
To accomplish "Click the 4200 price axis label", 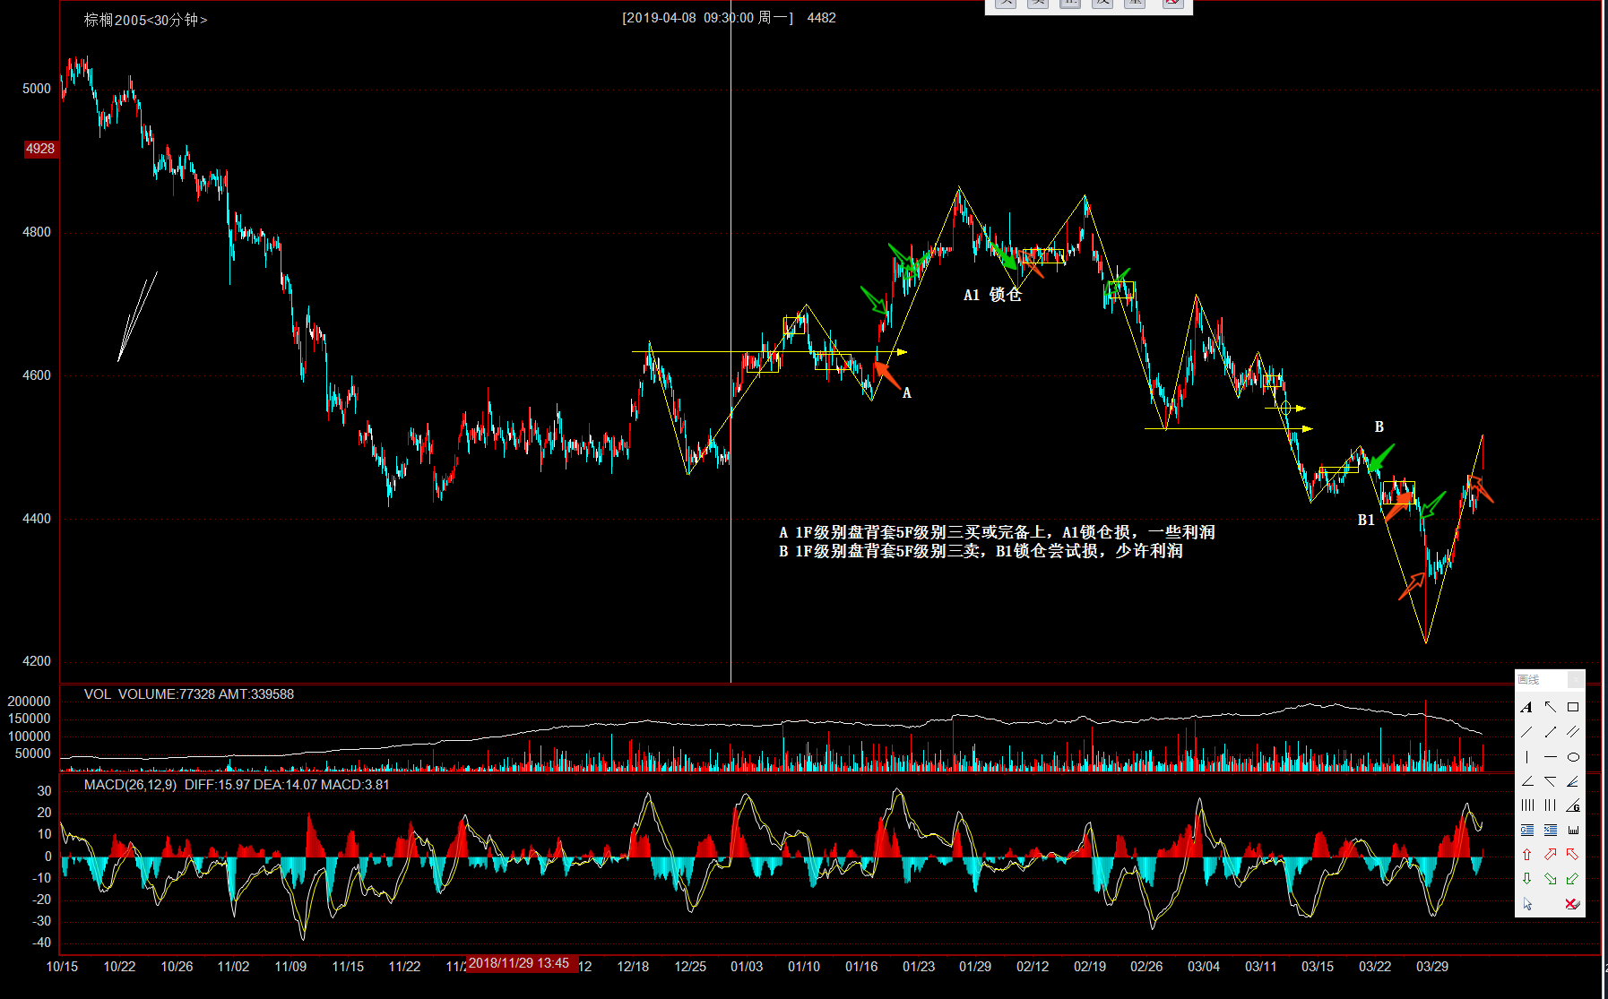I will 37,661.
